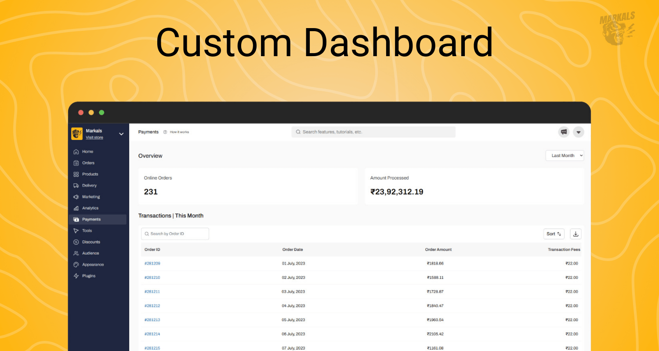The image size is (659, 351).
Task: Click the How it works help icon
Action: [165, 132]
